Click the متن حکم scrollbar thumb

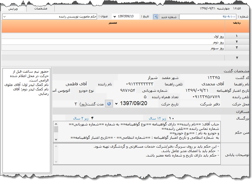56,129
